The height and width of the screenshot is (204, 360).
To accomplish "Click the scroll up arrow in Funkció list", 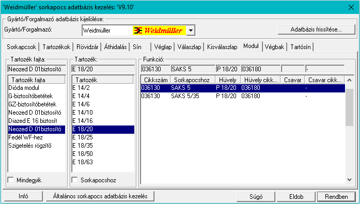I will coord(349,80).
